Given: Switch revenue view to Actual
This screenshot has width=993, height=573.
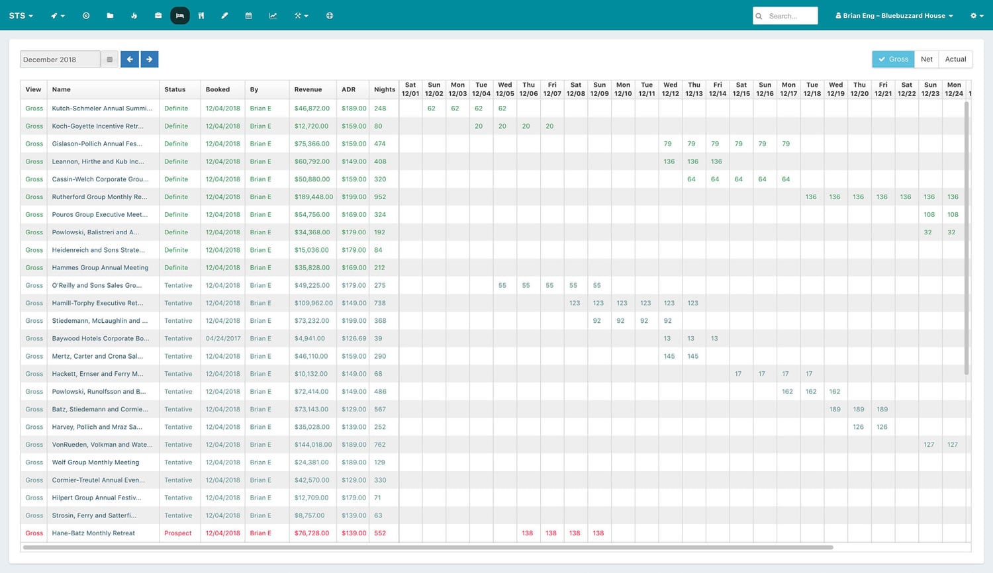Looking at the screenshot, I should [x=955, y=59].
